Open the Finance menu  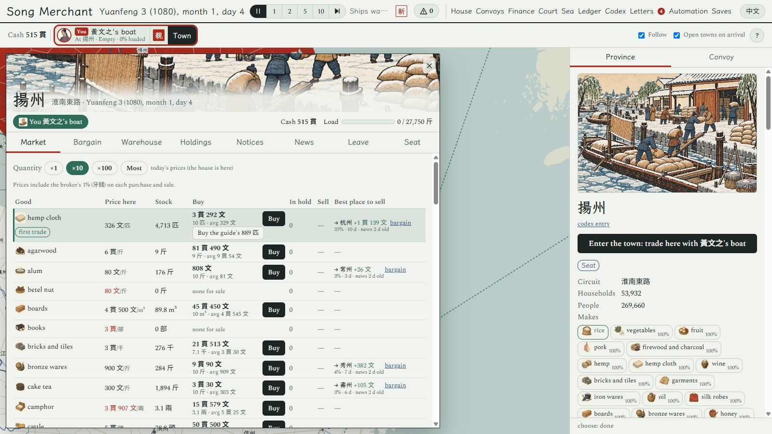point(521,11)
